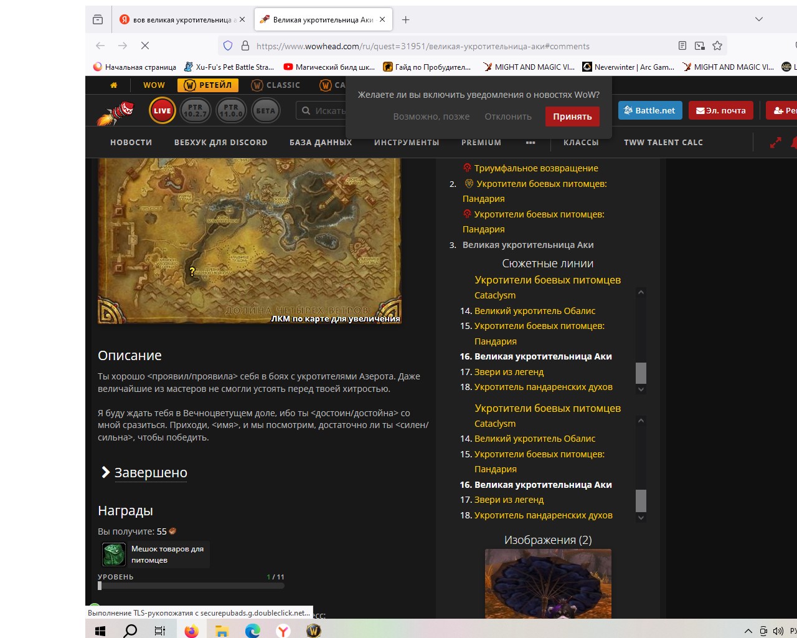Select the BETA version badge
Image resolution: width=797 pixels, height=638 pixels.
(265, 111)
